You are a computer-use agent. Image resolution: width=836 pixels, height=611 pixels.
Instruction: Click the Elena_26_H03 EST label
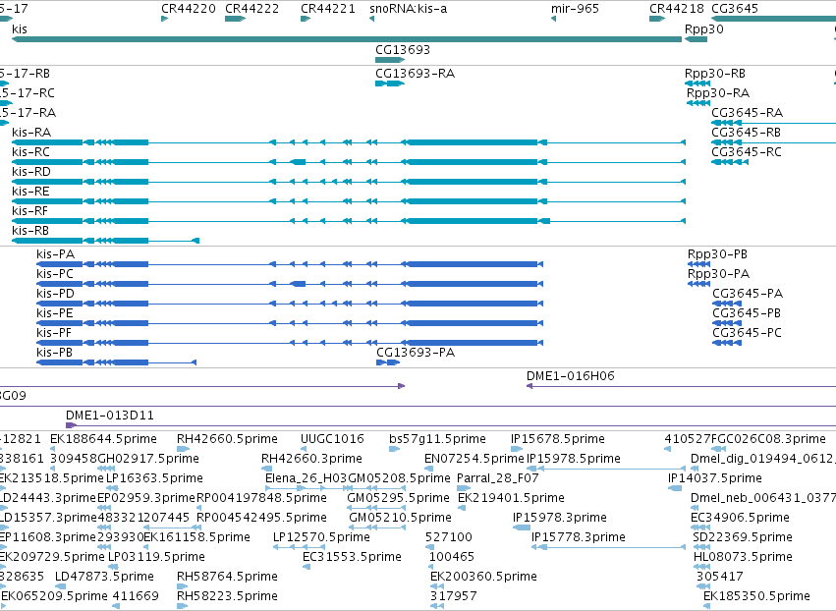point(307,478)
